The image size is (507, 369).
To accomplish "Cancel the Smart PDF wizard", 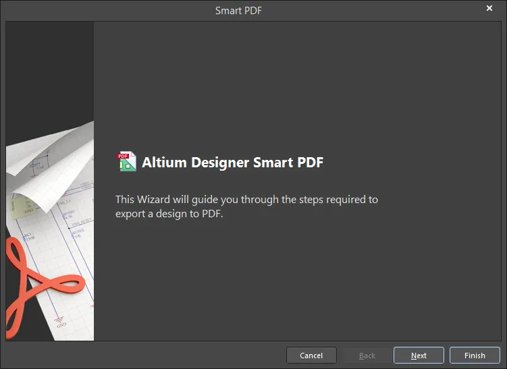I will click(311, 355).
